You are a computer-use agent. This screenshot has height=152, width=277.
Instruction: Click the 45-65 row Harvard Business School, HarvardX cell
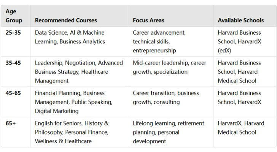click(245, 102)
